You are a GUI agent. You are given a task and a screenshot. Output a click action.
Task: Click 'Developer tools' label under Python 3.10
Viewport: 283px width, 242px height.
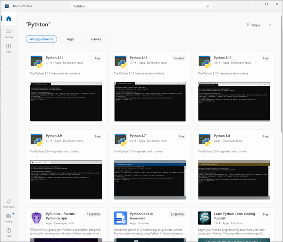(241, 63)
